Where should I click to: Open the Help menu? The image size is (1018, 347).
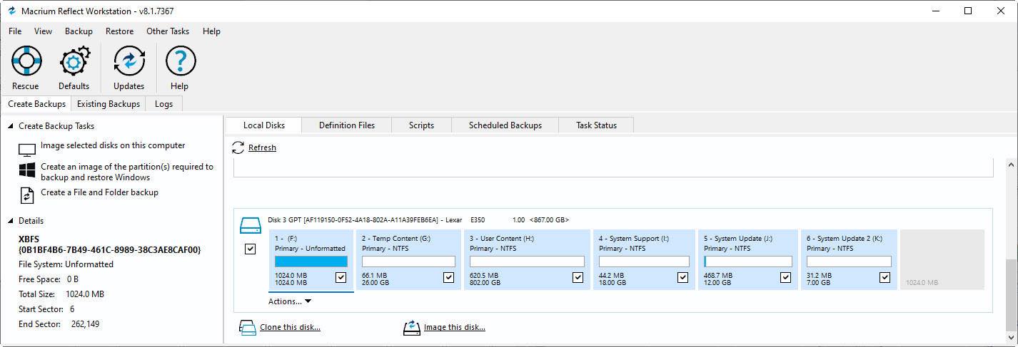pyautogui.click(x=211, y=31)
